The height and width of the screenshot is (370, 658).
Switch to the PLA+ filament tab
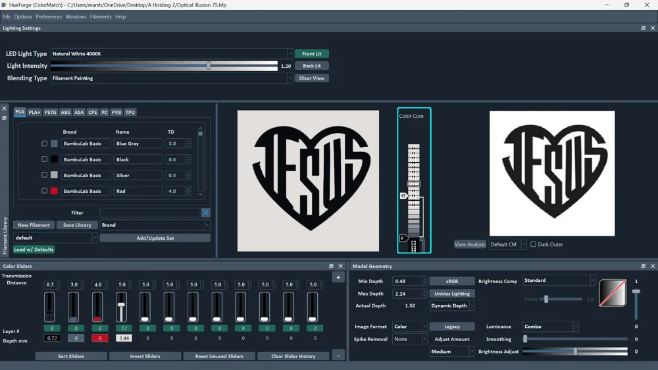(x=34, y=112)
